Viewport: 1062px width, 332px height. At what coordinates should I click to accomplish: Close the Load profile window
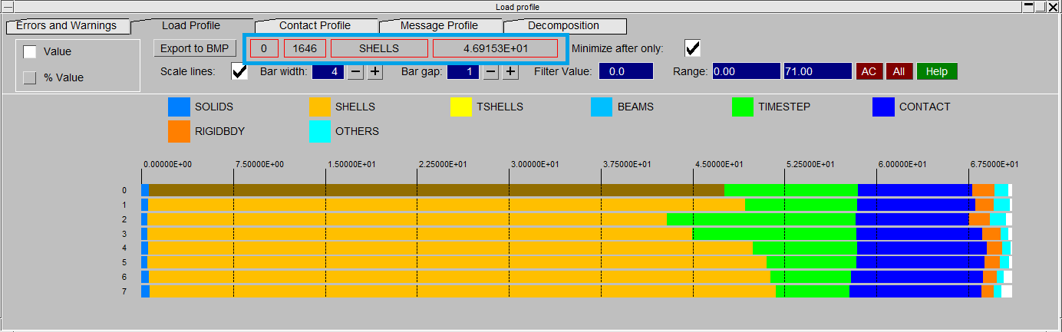click(1052, 6)
